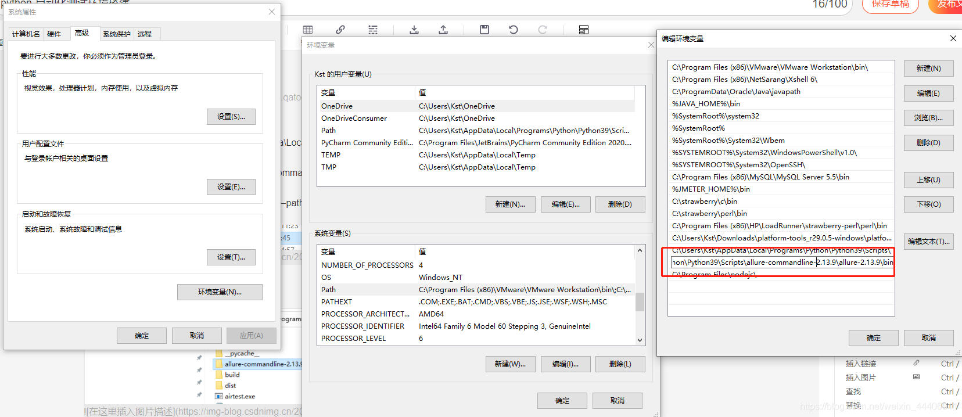
Task: Select the NUMBER_OF_PROCESSORS variable row
Action: point(476,265)
